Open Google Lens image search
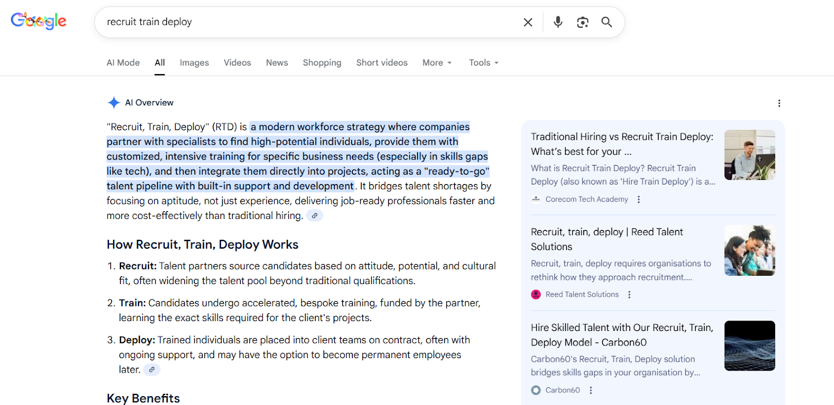This screenshot has height=405, width=834. (582, 22)
